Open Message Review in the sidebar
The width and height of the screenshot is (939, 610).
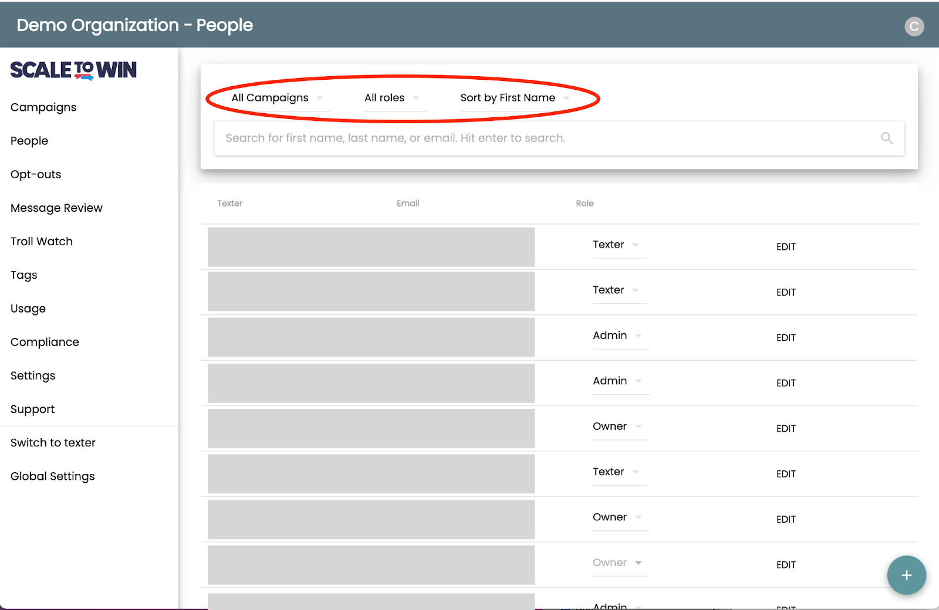[x=56, y=208]
